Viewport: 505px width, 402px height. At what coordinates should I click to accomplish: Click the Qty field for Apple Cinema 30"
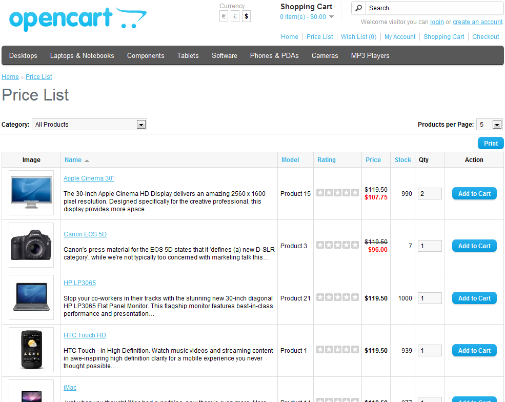[430, 194]
